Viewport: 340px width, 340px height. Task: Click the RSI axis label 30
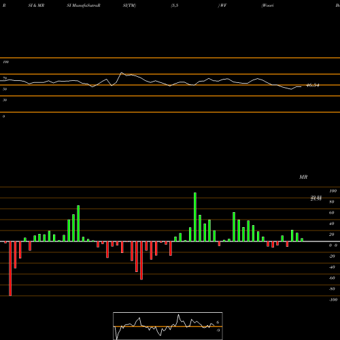click(5, 100)
